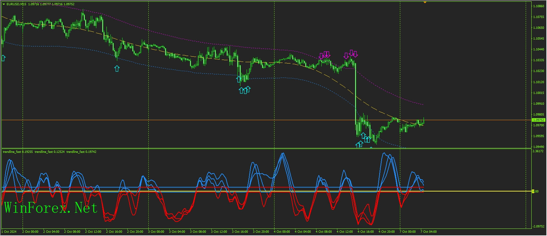Viewport: 547px width, 236px height.
Task: Open the chart menu triangle beside EURUSD,M15
Action: pos(4,4)
